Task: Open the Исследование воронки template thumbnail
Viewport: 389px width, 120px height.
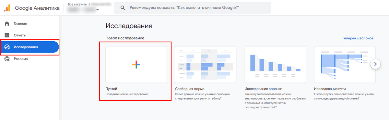Action: coord(275,64)
